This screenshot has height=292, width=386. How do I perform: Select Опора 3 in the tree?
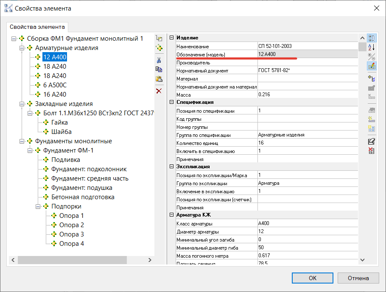[x=71, y=234]
